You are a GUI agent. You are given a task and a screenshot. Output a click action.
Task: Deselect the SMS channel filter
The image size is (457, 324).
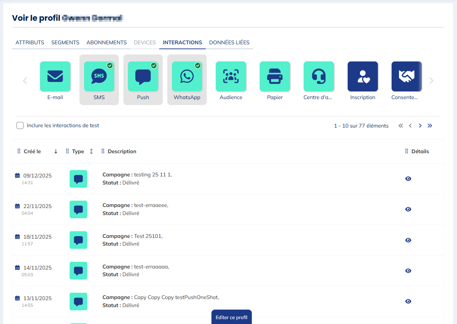point(99,77)
